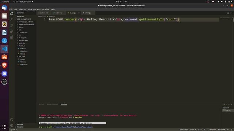
Task: Close the terminal panel
Action: (231, 104)
